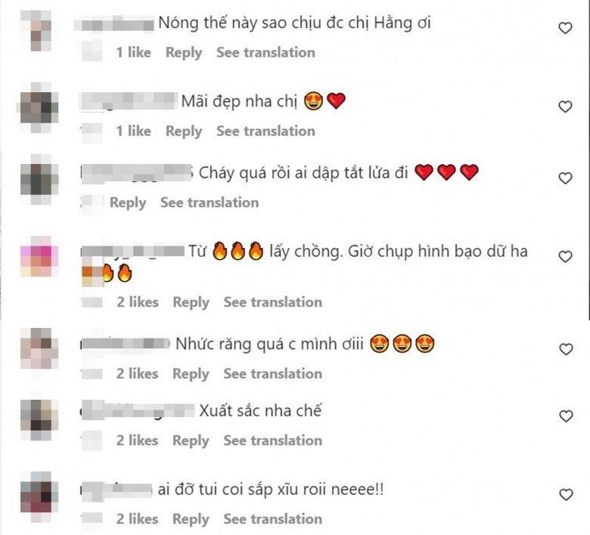
Task: Like the 'Mãi đẹp nha chị' comment
Action: pyautogui.click(x=565, y=107)
